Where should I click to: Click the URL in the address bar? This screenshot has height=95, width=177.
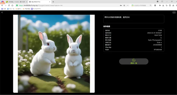coord(41,5)
